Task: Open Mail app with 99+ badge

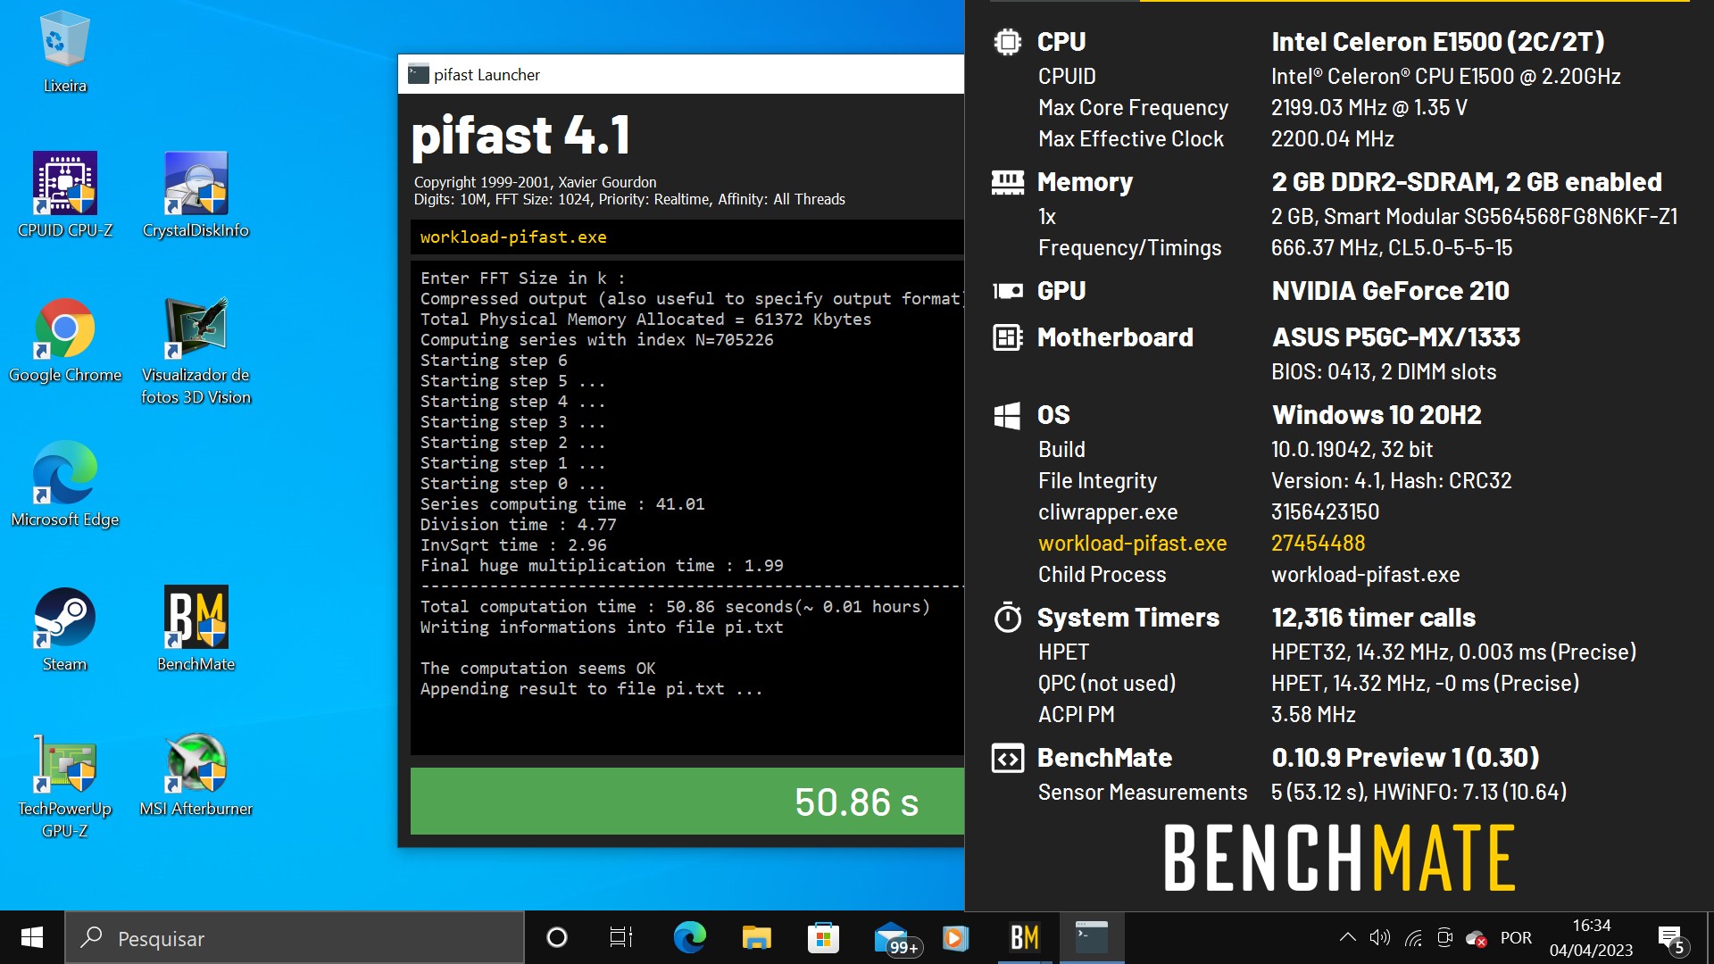Action: point(895,939)
